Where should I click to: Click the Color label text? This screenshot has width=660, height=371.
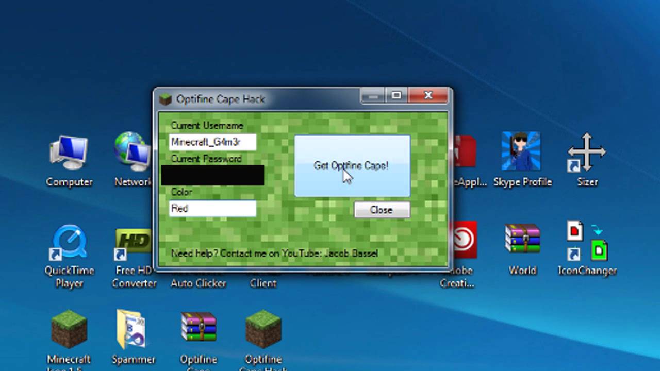point(181,192)
